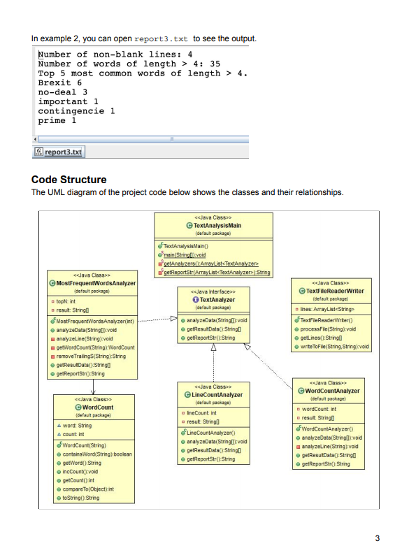Screen dimensions: 416x555
Task: Click the TextAnalysisMain() constructor row
Action: pyautogui.click(x=183, y=246)
